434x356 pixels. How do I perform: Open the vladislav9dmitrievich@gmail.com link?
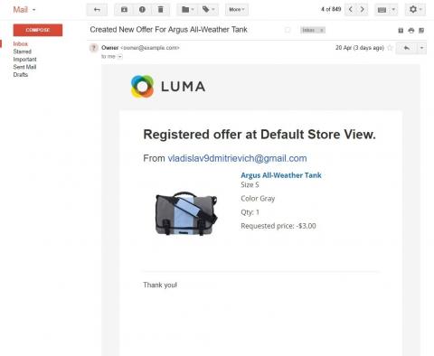coord(237,158)
